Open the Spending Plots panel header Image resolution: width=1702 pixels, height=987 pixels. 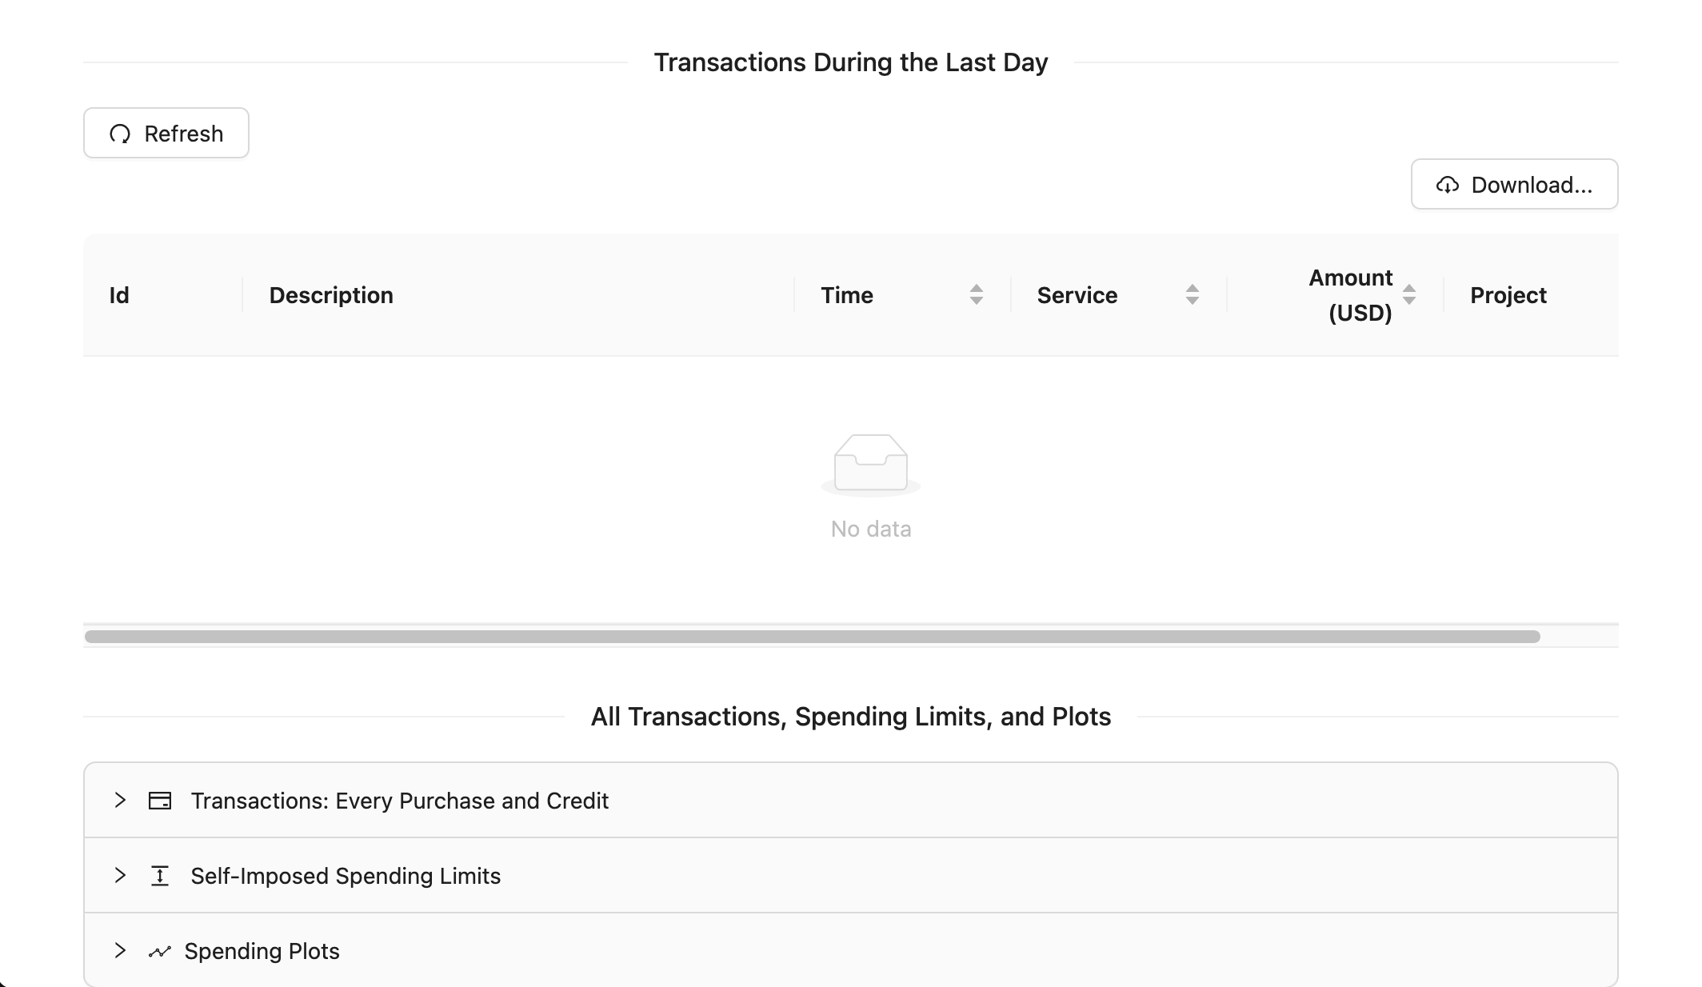(262, 951)
